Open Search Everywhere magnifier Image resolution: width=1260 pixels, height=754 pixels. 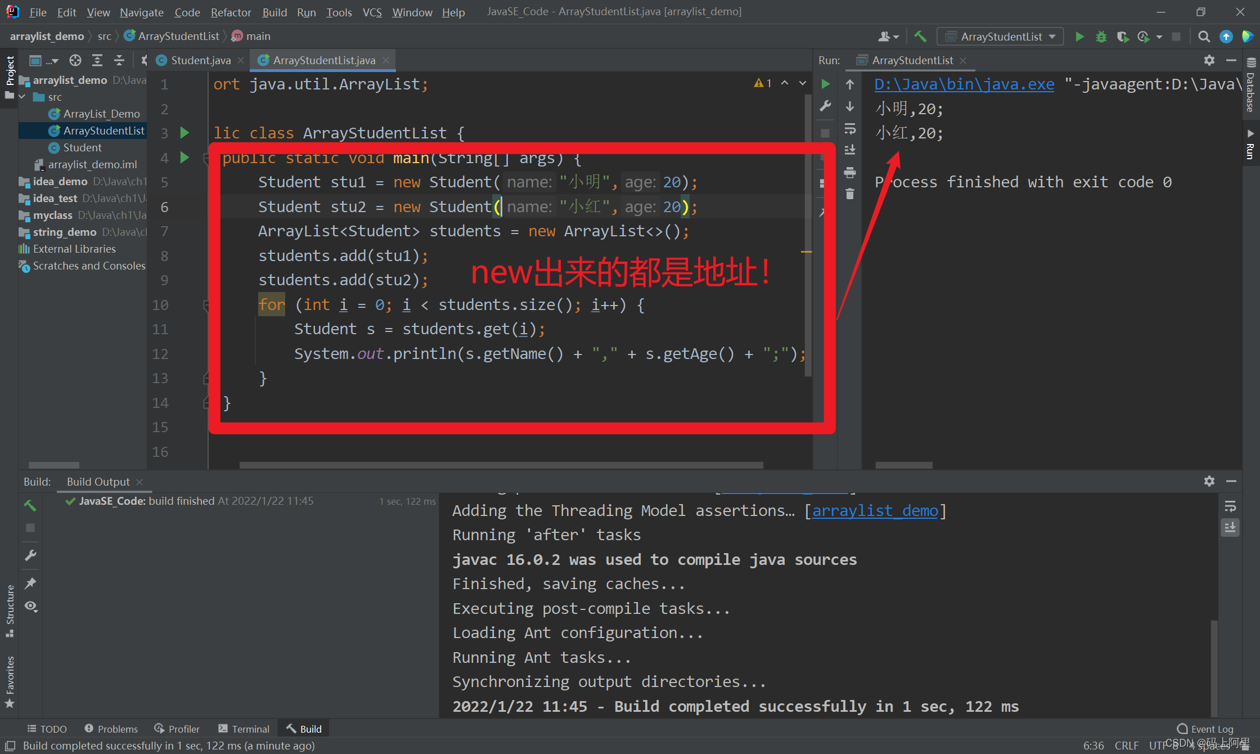(1204, 37)
